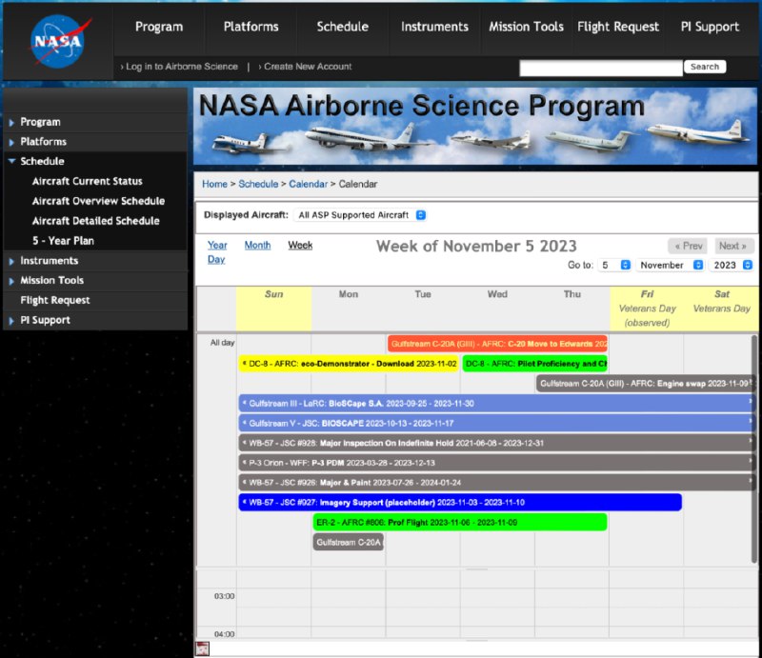This screenshot has height=658, width=762.
Task: Switch to Year calendar view
Action: tap(217, 245)
